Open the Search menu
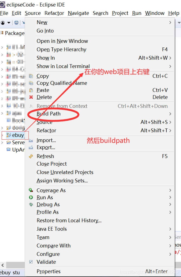This screenshot has height=277, width=181. point(100,13)
